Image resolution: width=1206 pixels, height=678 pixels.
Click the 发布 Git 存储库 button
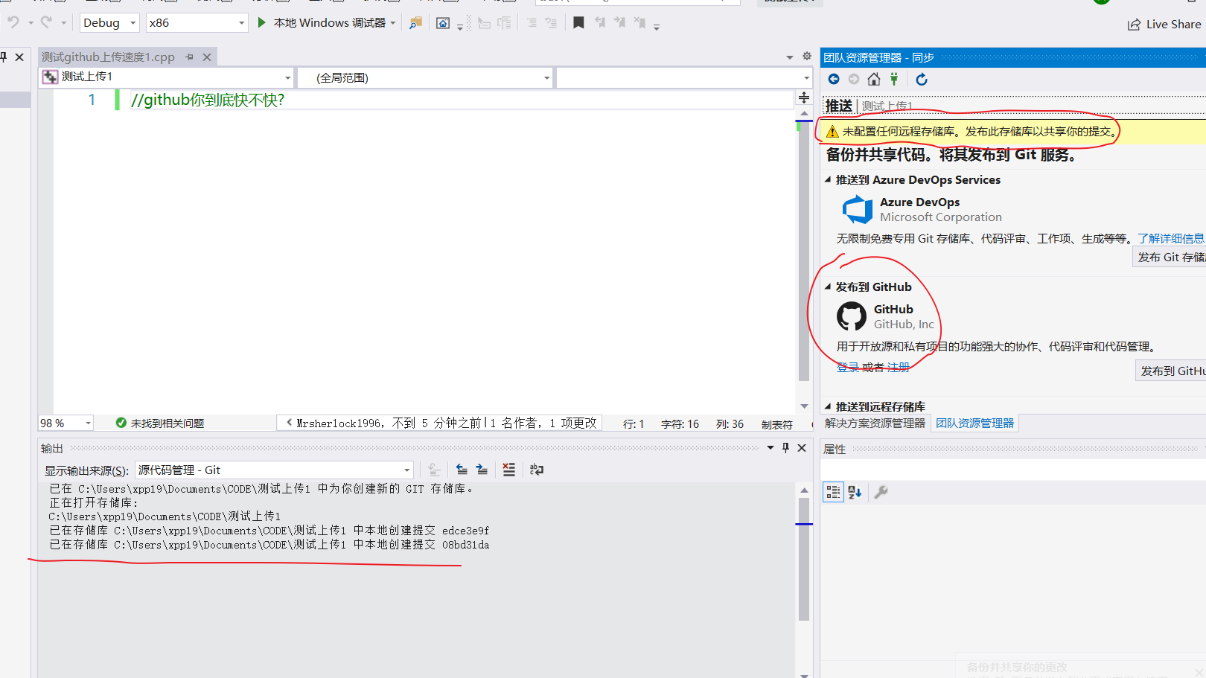1169,257
